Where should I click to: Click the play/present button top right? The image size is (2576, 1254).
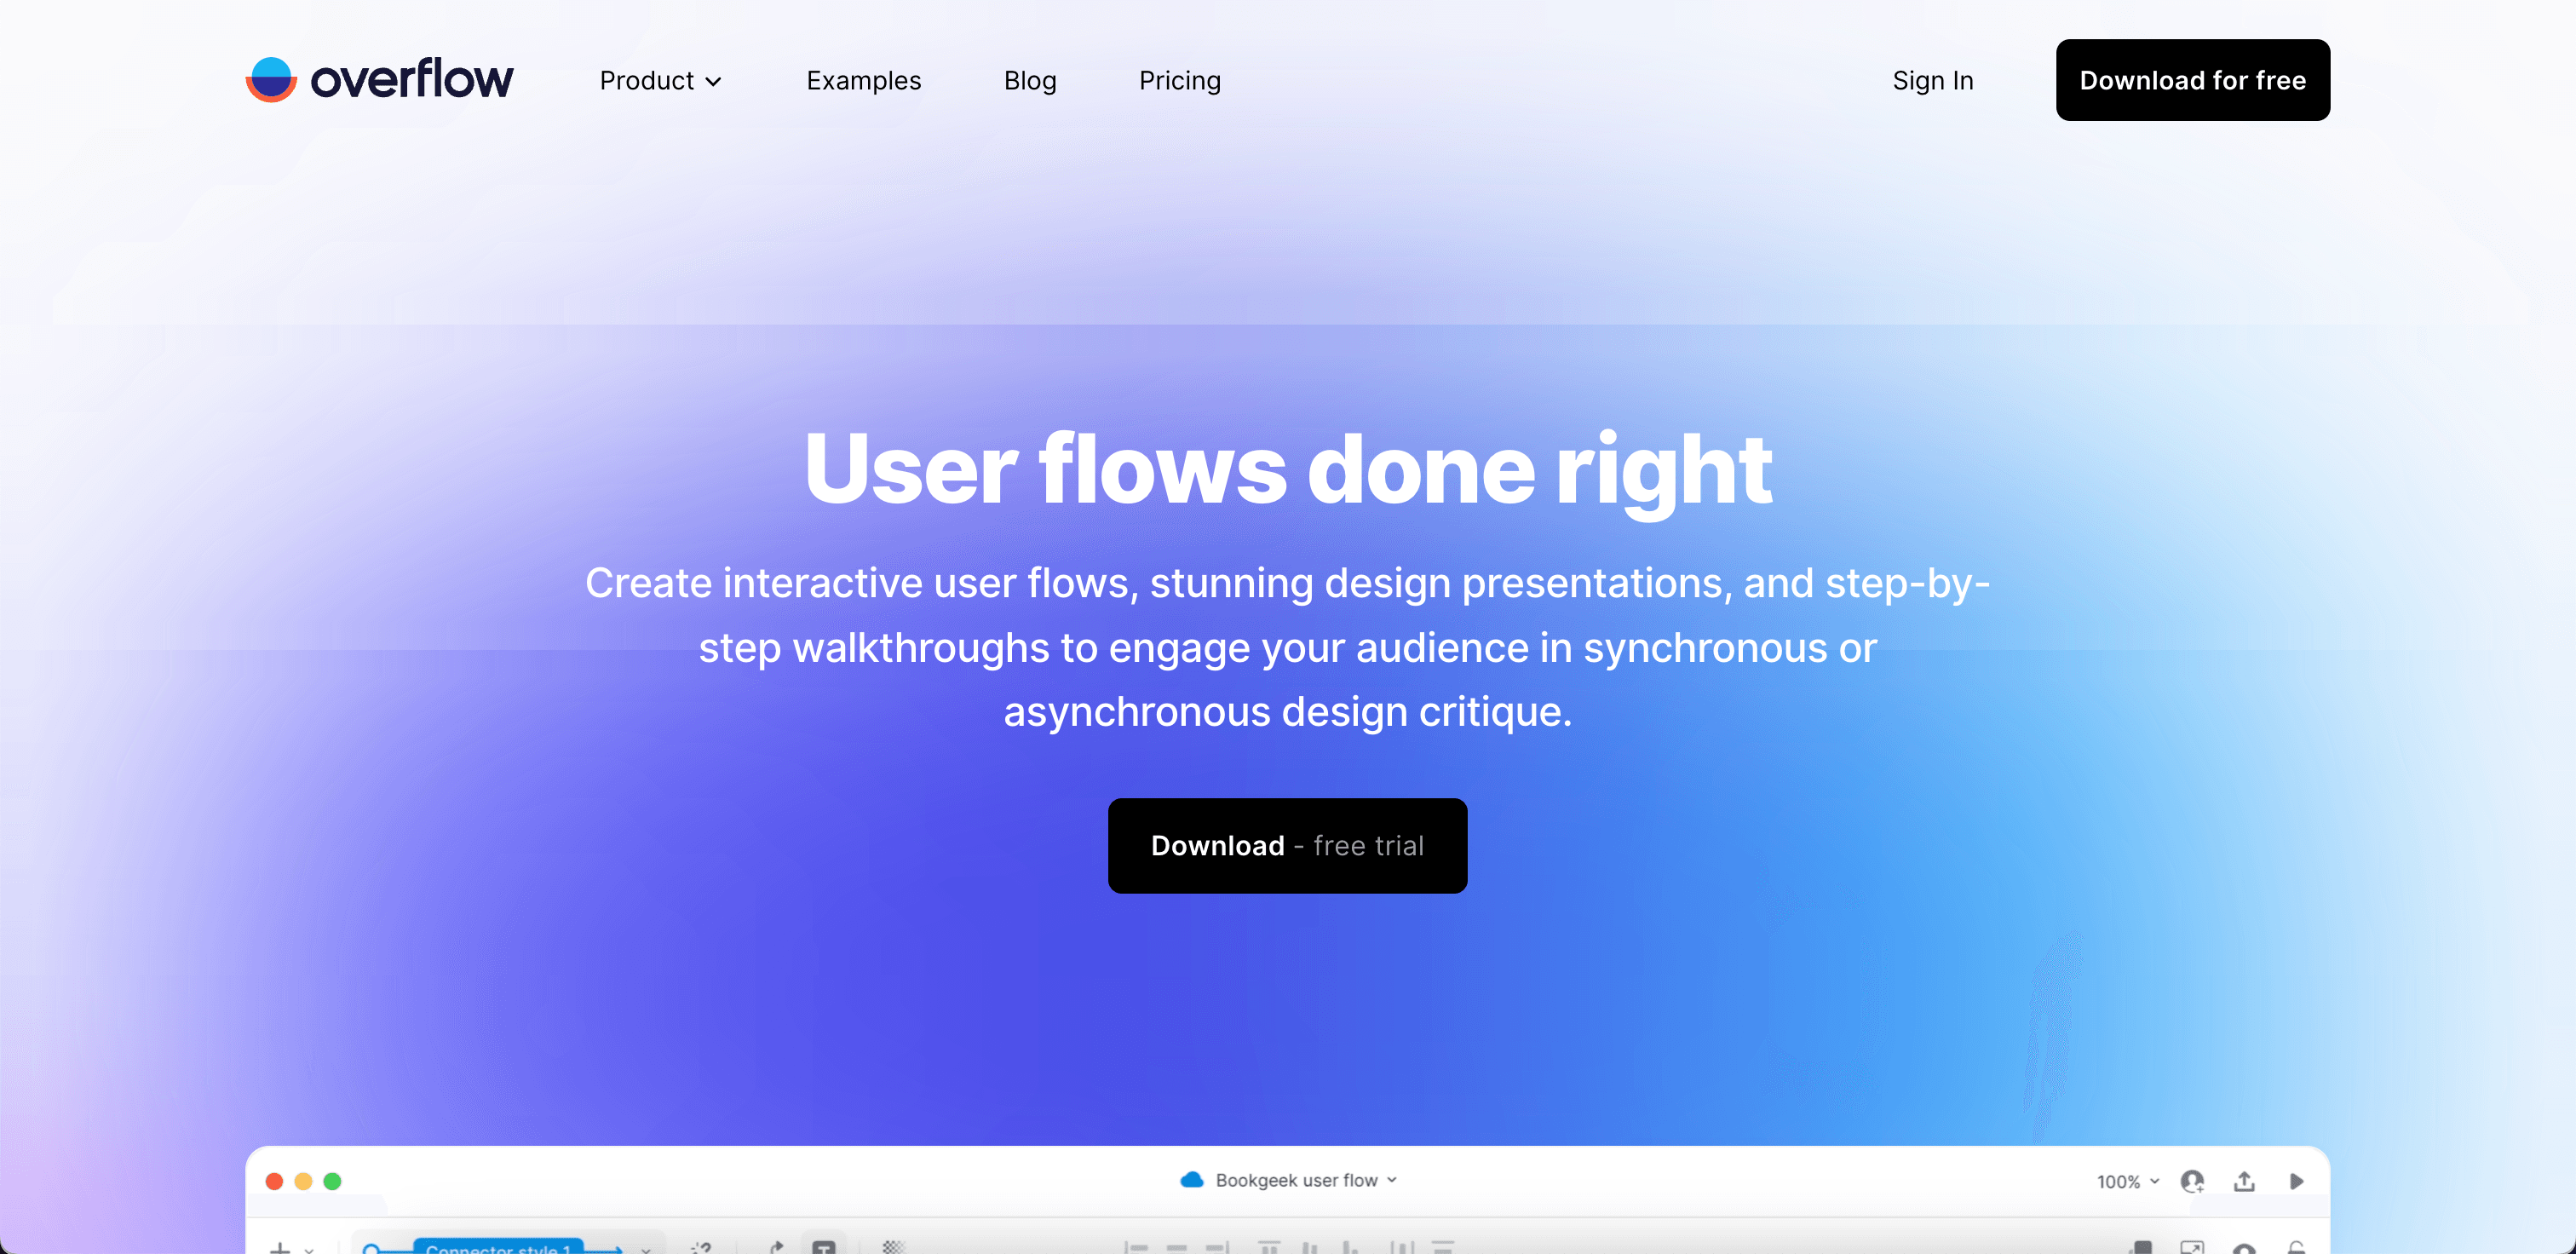(x=2298, y=1178)
